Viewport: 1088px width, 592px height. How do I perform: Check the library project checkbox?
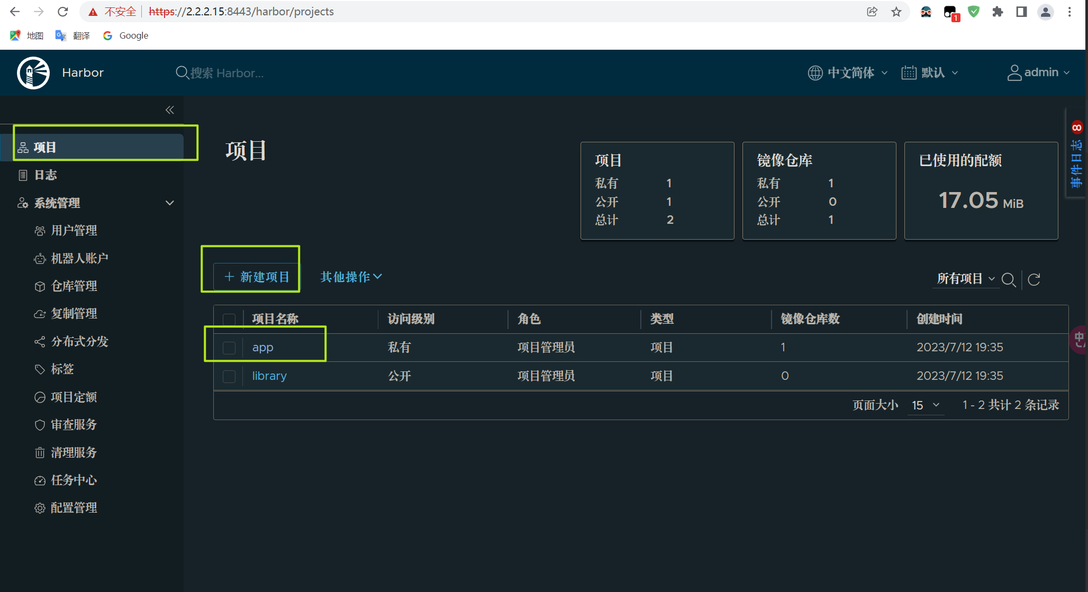click(229, 376)
